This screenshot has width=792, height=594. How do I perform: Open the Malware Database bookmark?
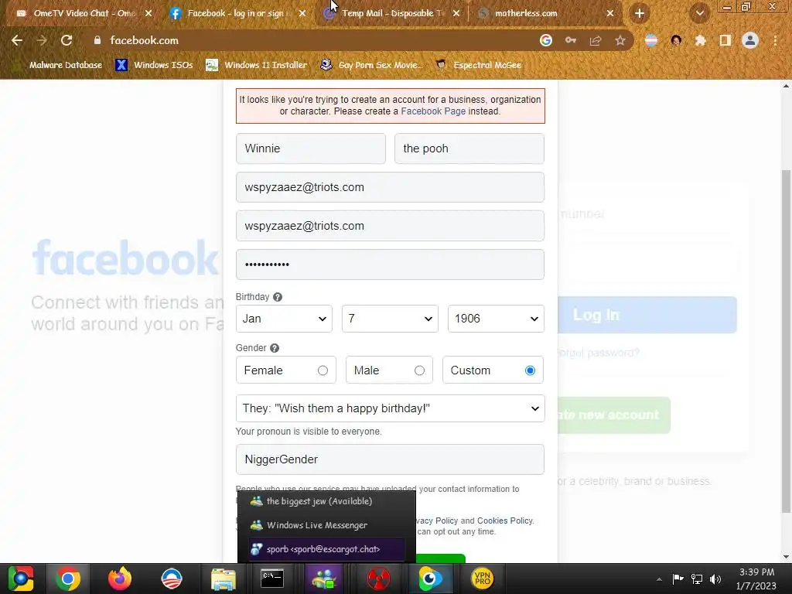[x=58, y=65]
